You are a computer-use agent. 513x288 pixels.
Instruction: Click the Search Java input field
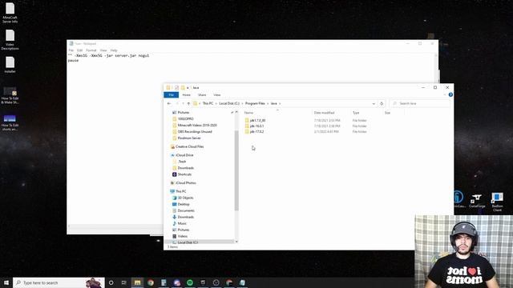tap(420, 103)
